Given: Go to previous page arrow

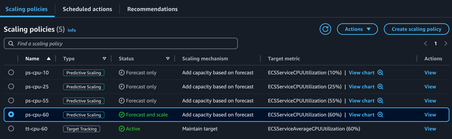Looking at the screenshot, I should point(425,44).
